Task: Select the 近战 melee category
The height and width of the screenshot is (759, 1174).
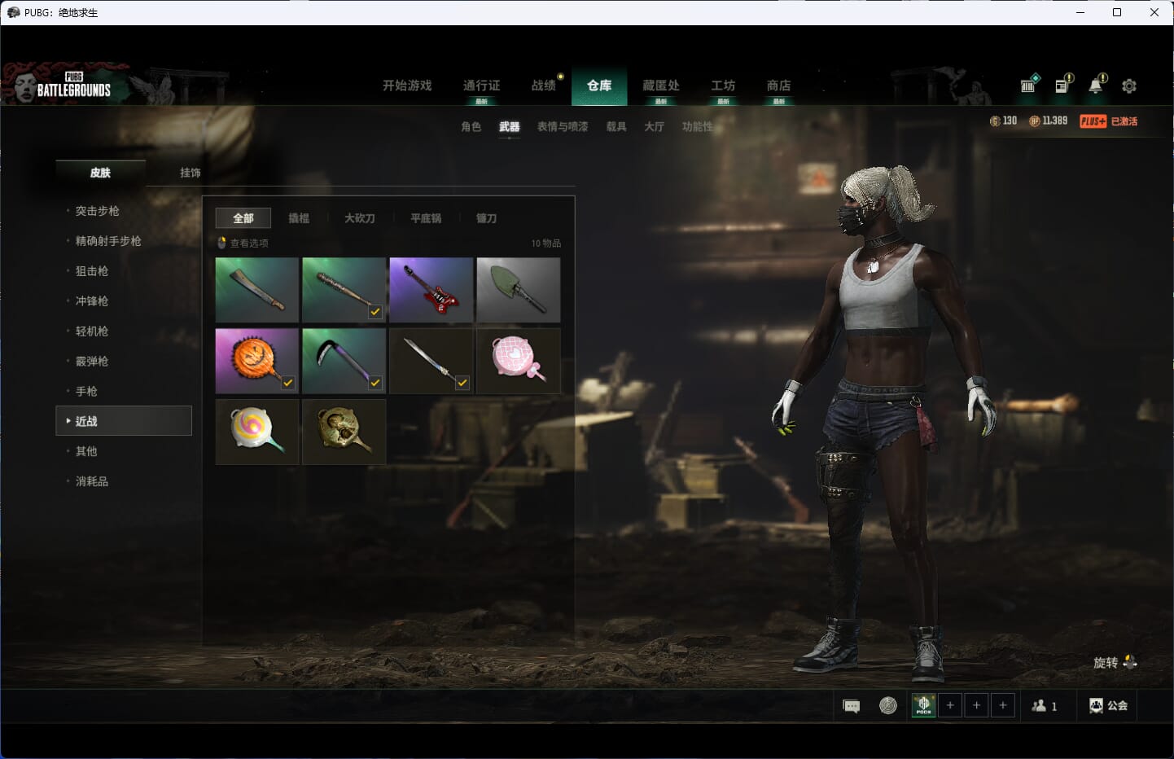Action: pos(124,421)
